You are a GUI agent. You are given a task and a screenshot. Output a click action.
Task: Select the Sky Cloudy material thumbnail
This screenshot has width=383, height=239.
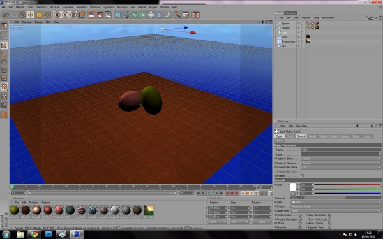coord(148,212)
